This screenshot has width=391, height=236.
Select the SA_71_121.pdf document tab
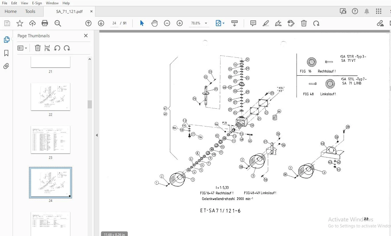click(69, 11)
